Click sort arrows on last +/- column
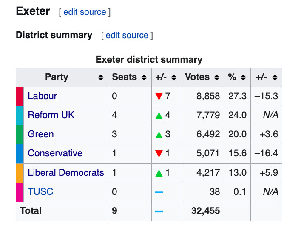301x238 pixels. [x=275, y=77]
